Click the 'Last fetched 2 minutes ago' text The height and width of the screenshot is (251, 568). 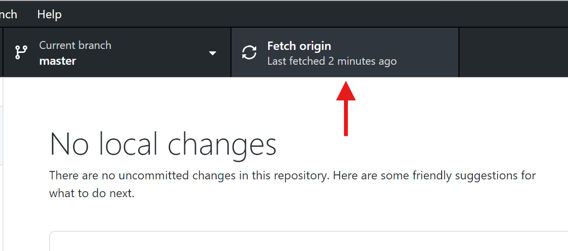(x=332, y=61)
